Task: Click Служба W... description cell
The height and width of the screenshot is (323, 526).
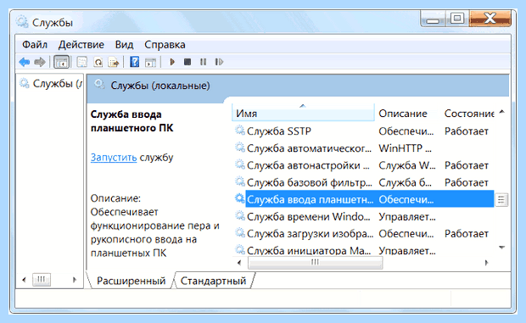Action: [407, 165]
